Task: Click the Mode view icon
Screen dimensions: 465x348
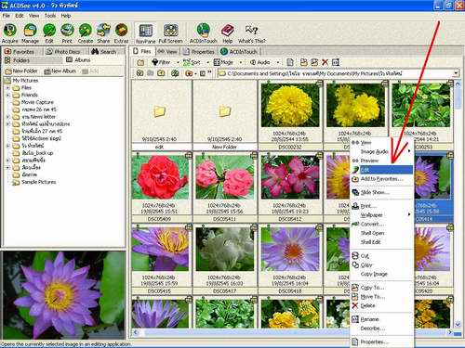Action: click(217, 62)
